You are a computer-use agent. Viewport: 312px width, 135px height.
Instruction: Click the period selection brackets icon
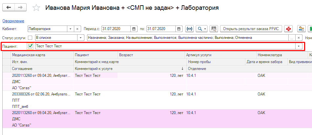coord(189,29)
